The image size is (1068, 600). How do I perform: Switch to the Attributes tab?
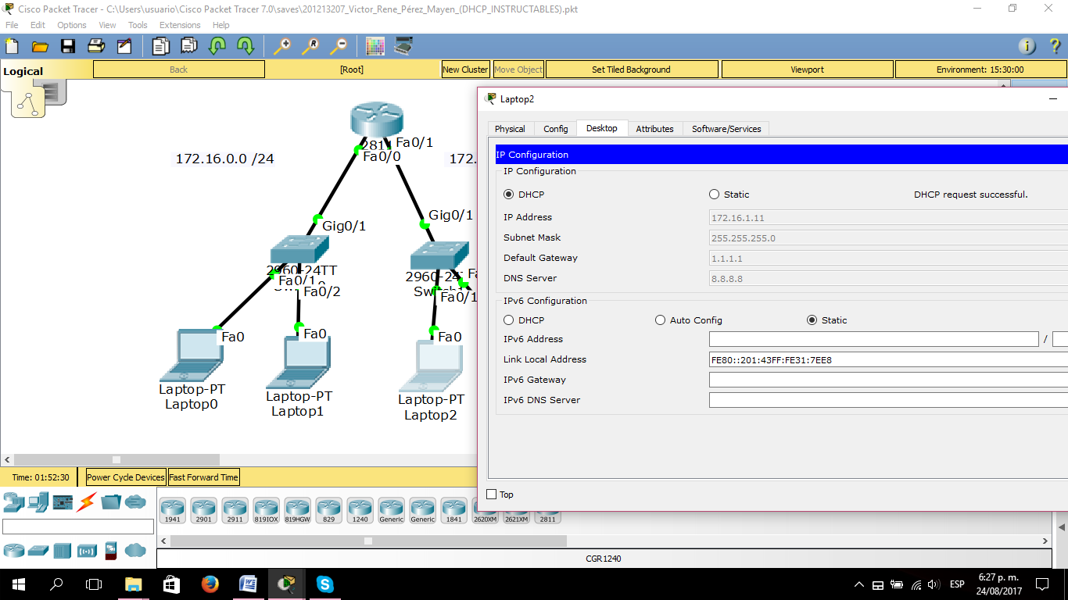tap(654, 129)
